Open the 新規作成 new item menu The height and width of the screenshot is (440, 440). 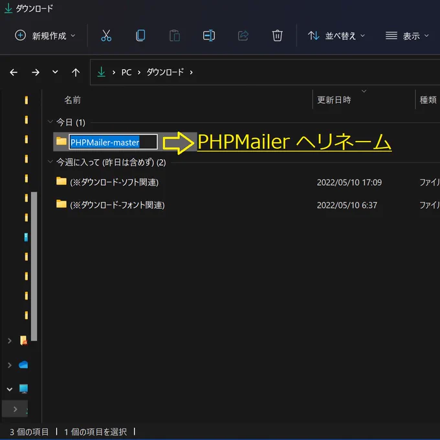tap(45, 36)
